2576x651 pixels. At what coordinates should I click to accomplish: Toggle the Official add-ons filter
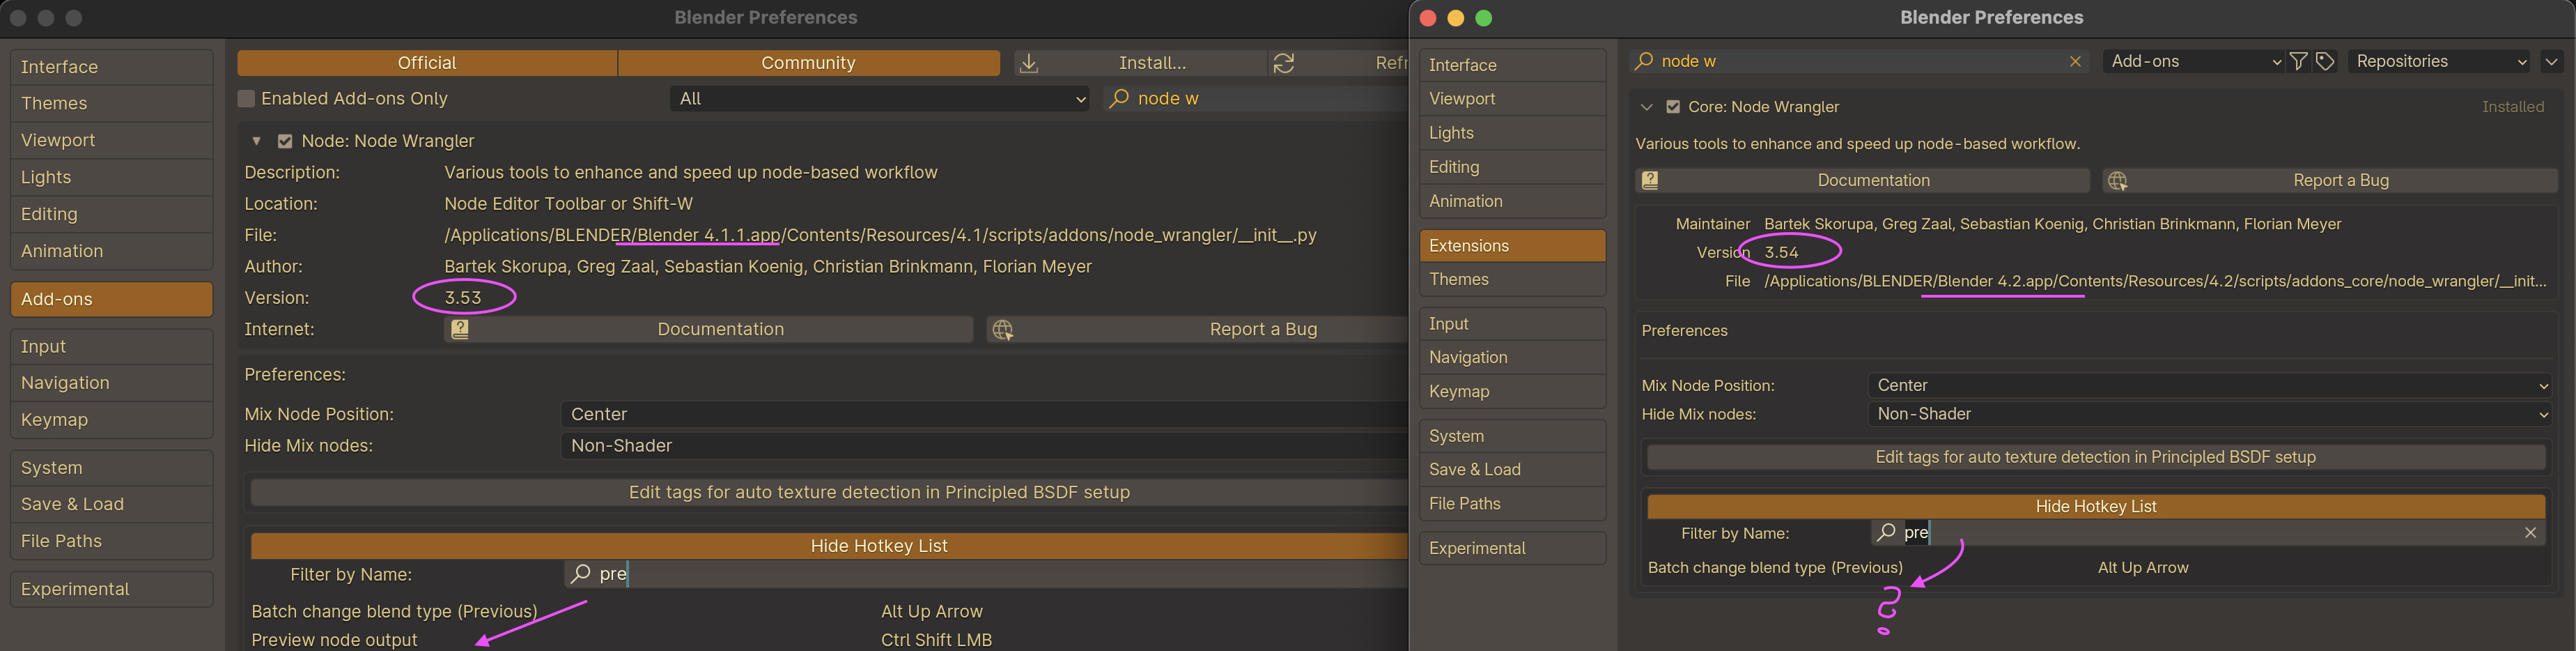[x=427, y=63]
